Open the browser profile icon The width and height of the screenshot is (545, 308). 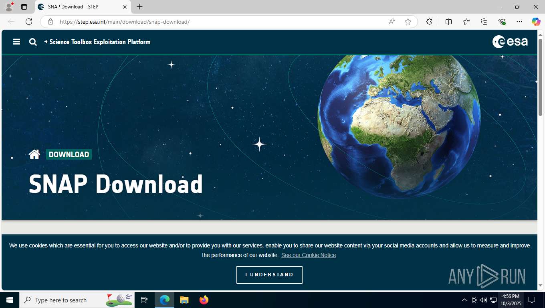[9, 7]
